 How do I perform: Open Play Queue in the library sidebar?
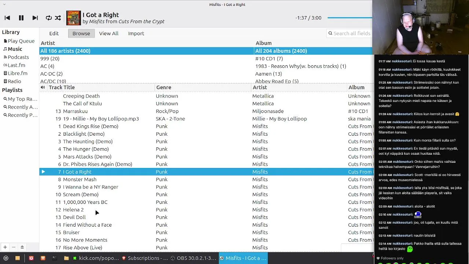(19, 41)
